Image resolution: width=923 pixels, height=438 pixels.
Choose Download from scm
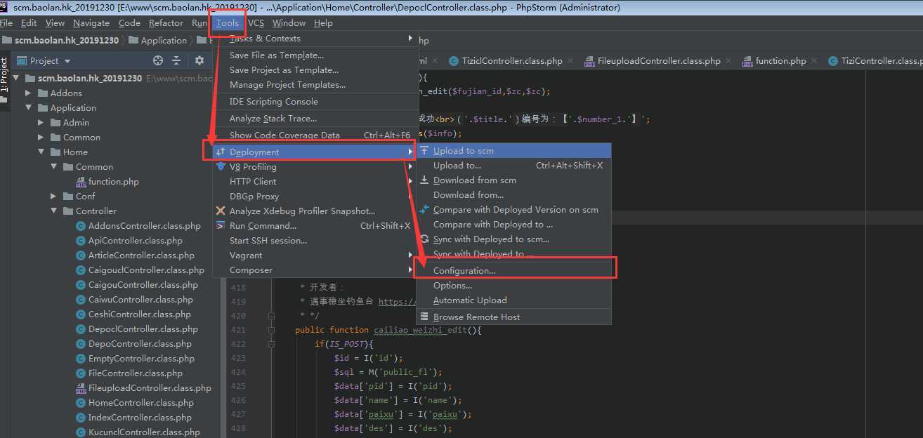[x=513, y=180]
